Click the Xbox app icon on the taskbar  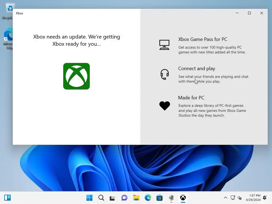[183, 198]
